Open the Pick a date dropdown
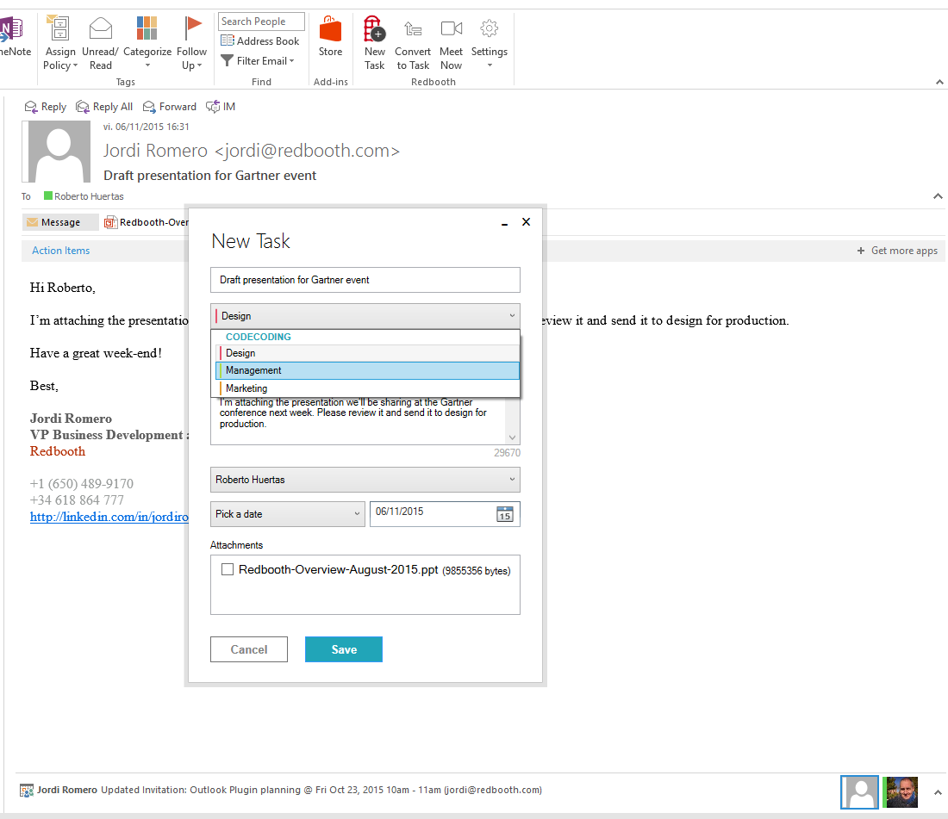This screenshot has width=948, height=819. tap(288, 514)
